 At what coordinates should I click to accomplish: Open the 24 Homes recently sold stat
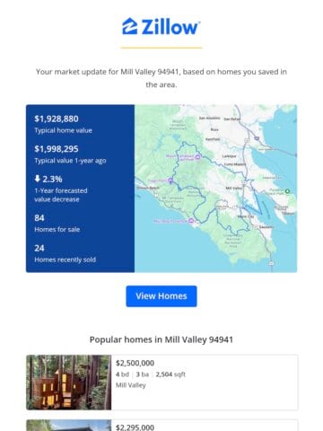[65, 253]
